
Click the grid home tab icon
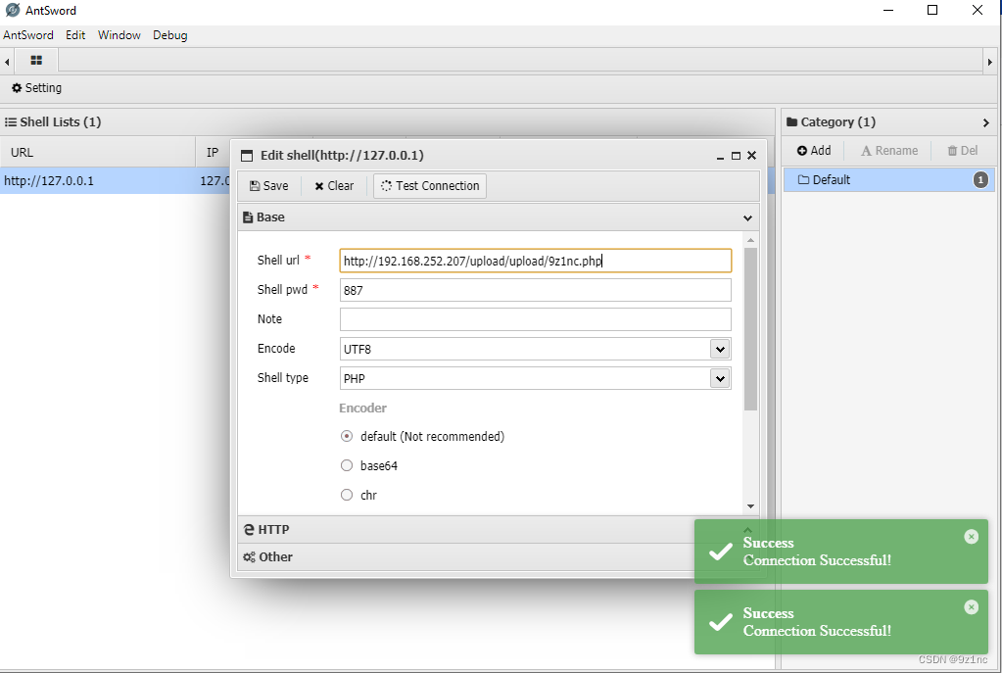coord(36,60)
